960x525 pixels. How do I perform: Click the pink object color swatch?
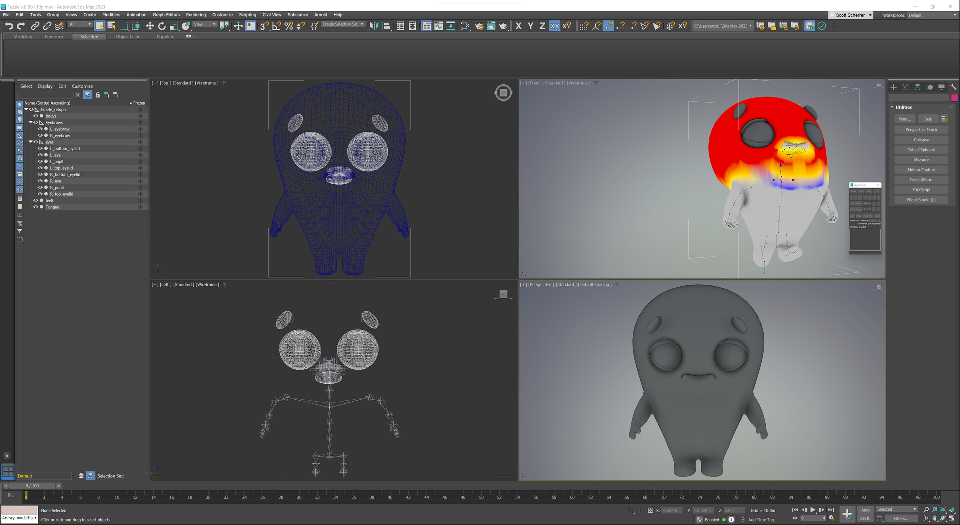[954, 98]
